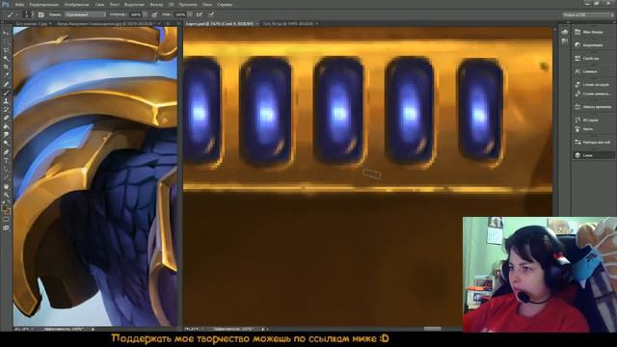
Task: Swap foreground and background colors
Action: [x=9, y=202]
